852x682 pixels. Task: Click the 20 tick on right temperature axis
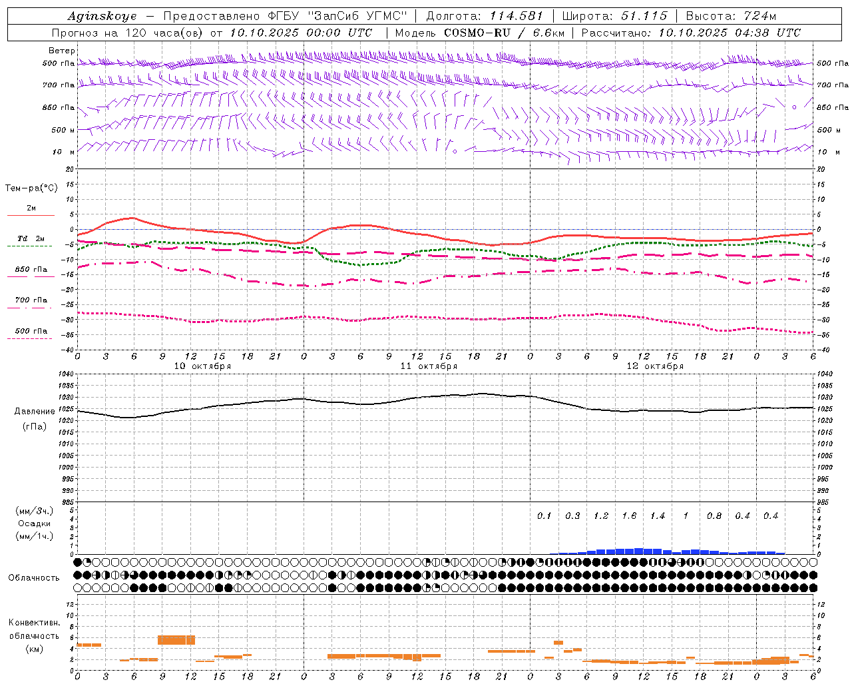[821, 169]
